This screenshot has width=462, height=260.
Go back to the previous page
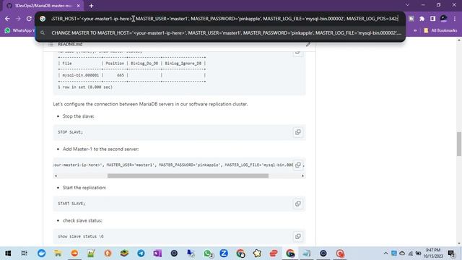coord(7,19)
